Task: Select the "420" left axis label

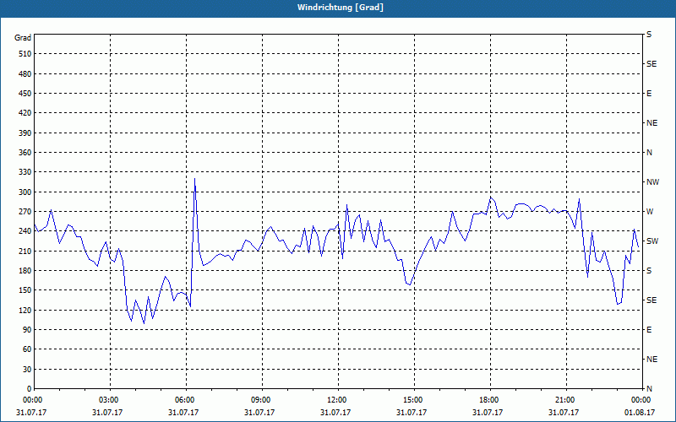Action: pyautogui.click(x=25, y=113)
